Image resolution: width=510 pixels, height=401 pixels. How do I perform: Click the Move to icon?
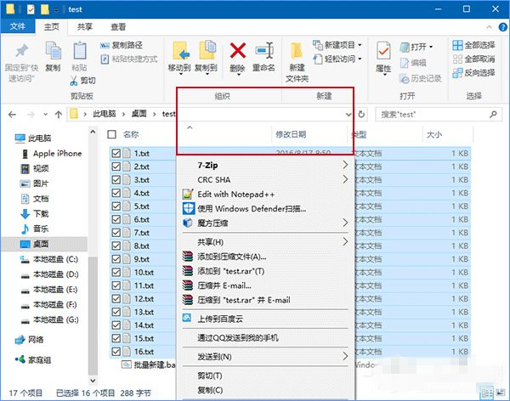coord(179,54)
